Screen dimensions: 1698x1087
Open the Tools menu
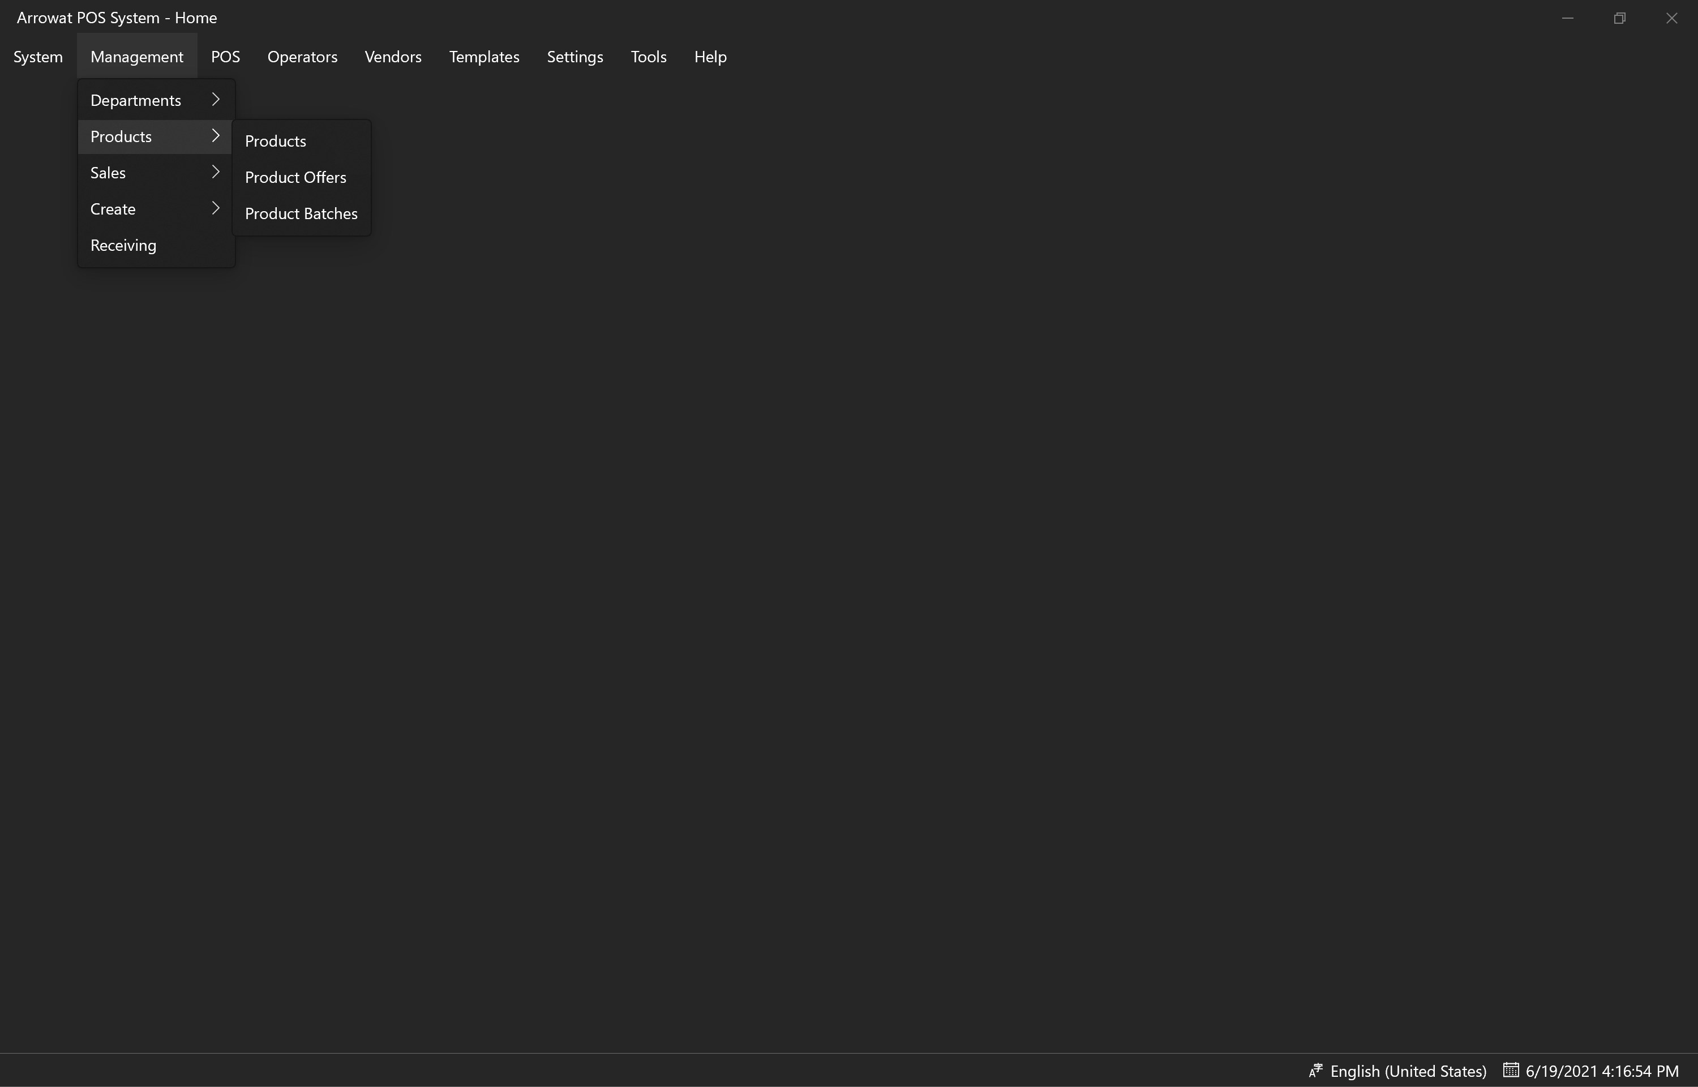pos(648,57)
